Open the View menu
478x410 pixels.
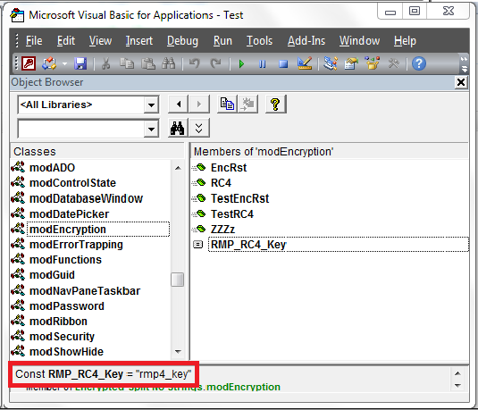click(x=101, y=40)
